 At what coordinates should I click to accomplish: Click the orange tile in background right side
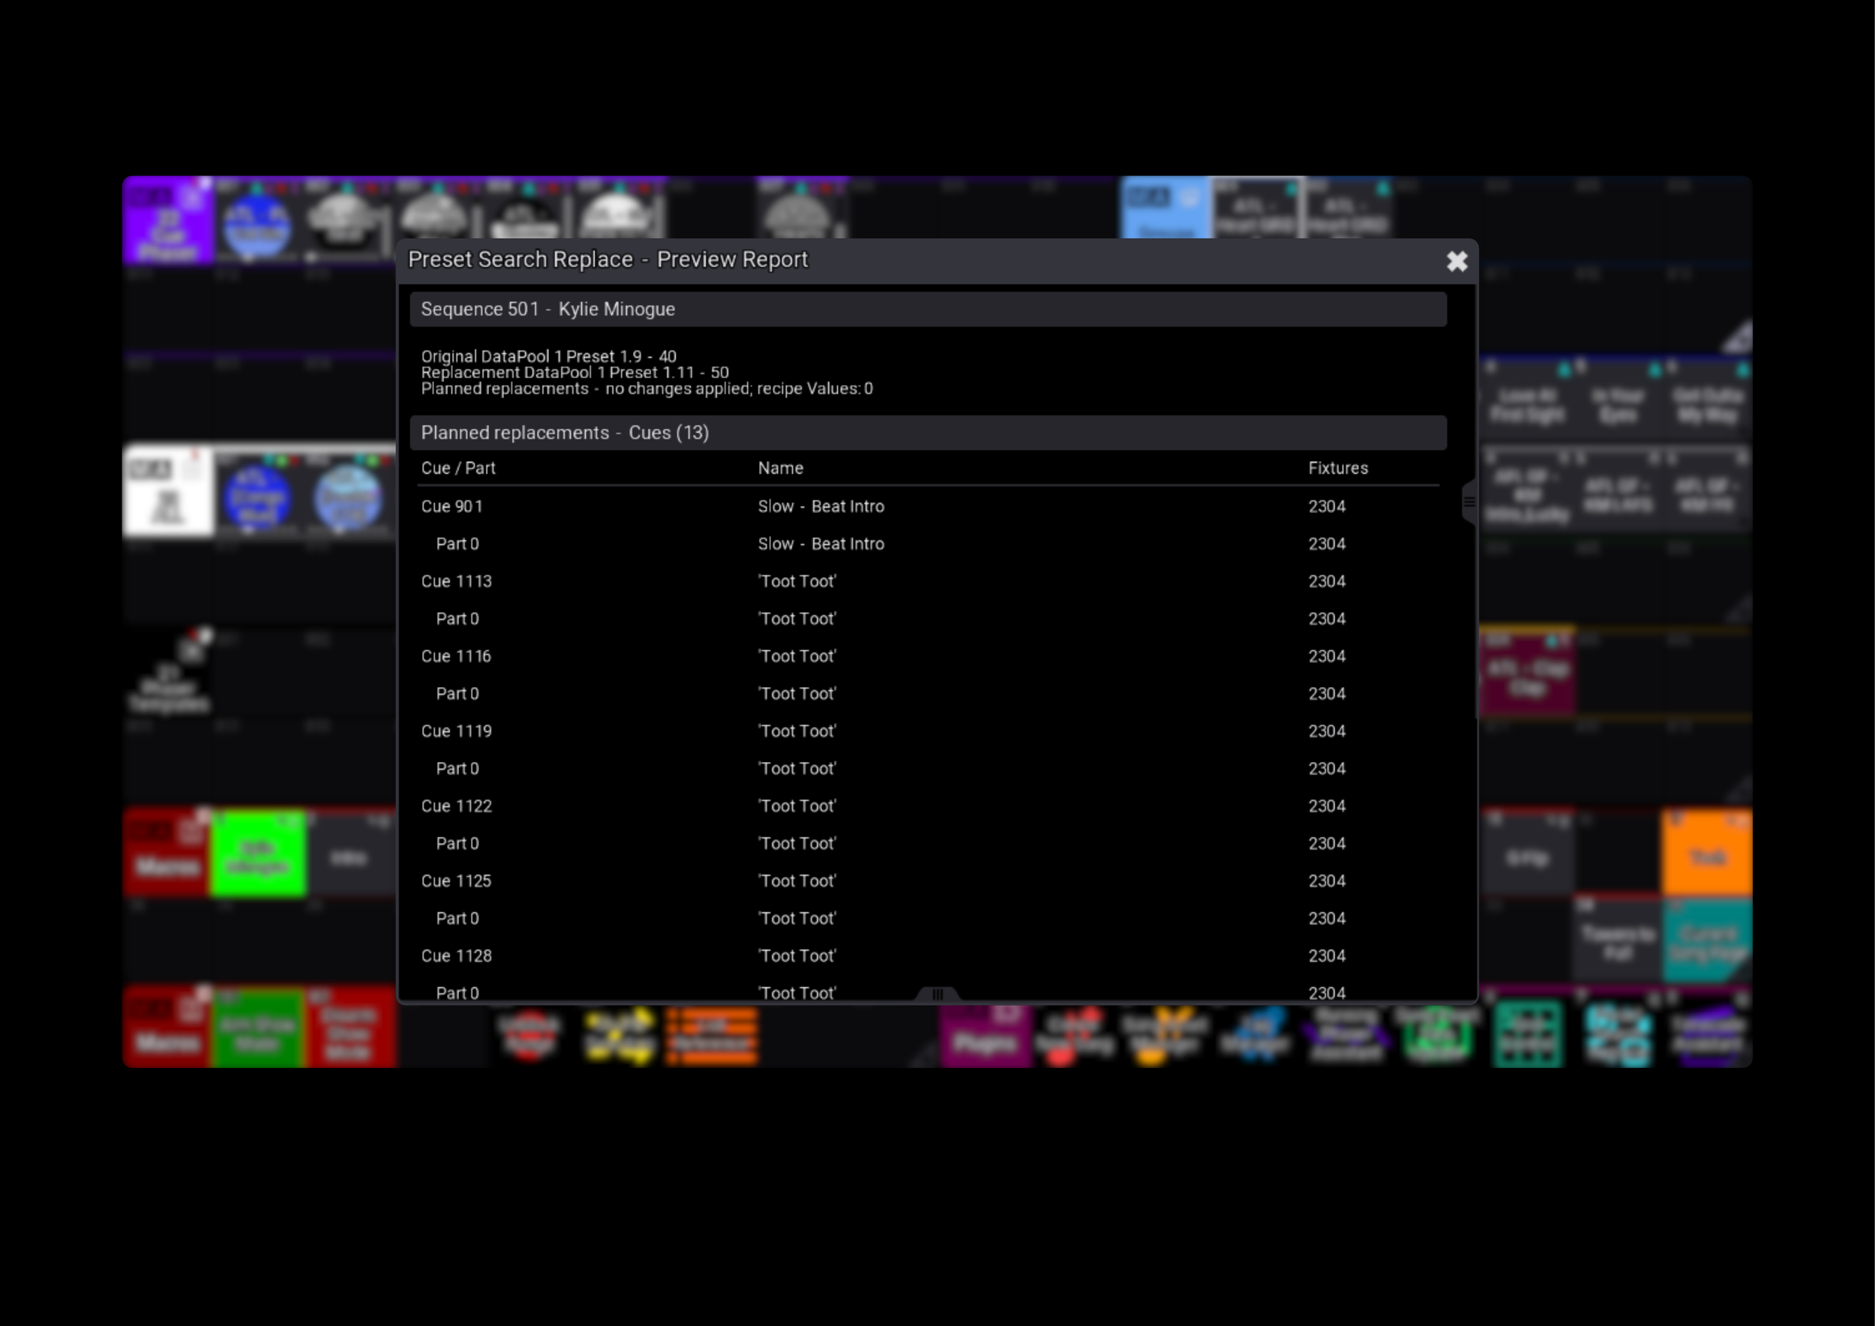[x=1707, y=853]
